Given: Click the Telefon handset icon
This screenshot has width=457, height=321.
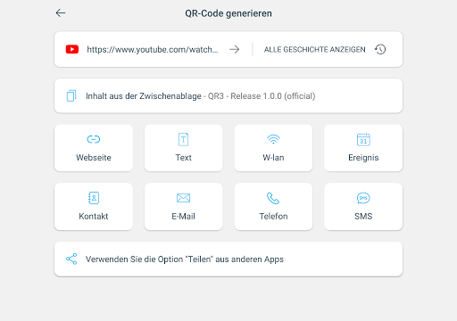Looking at the screenshot, I should point(273,198).
